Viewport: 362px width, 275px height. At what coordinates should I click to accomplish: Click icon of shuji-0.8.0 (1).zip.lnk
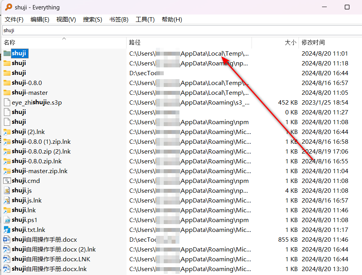[7, 141]
